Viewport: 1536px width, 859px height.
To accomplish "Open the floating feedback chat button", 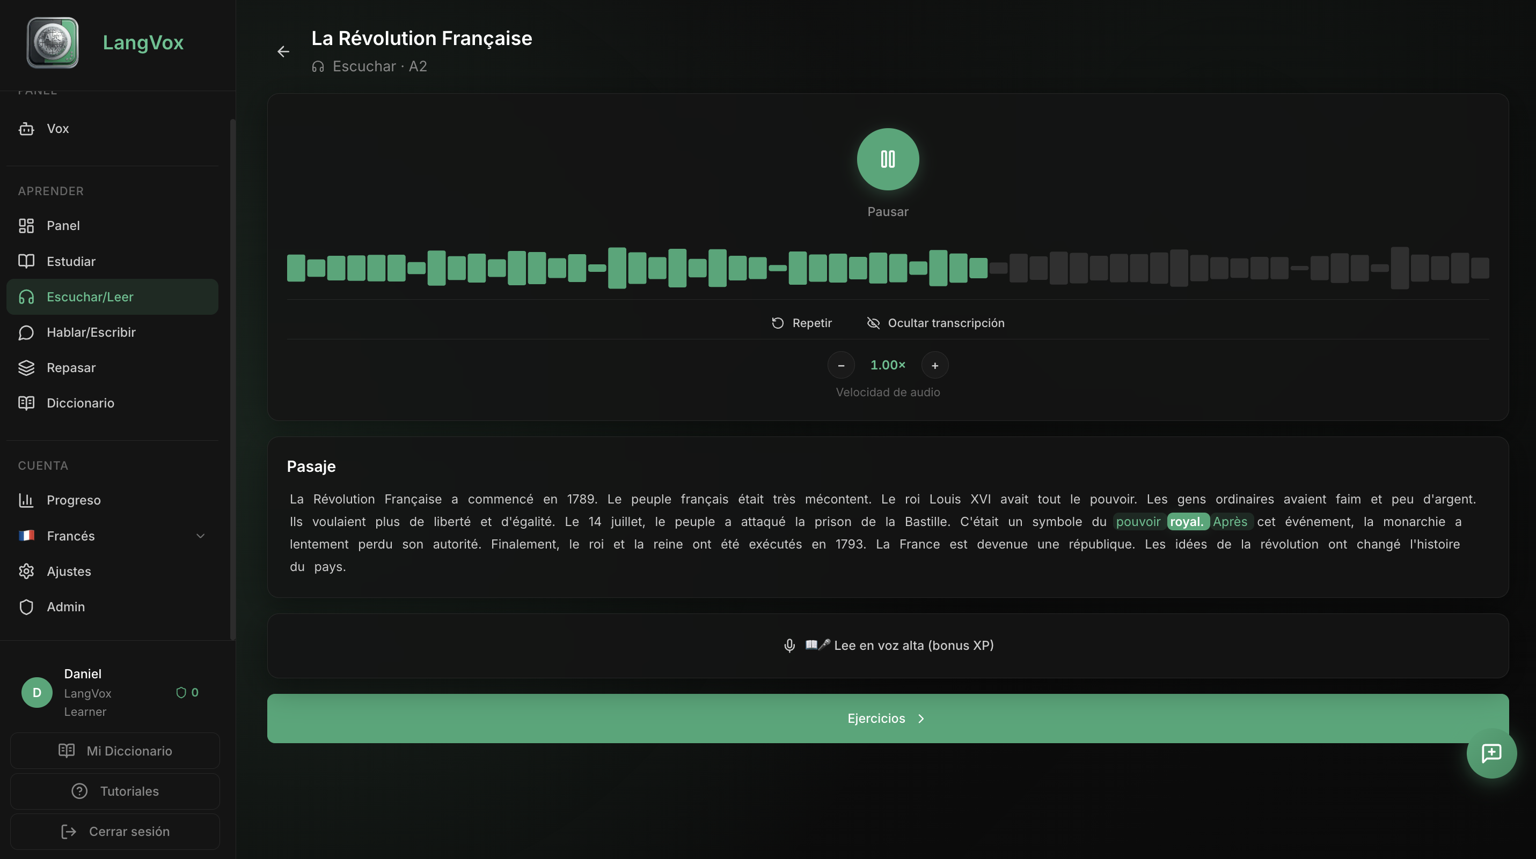I will pyautogui.click(x=1491, y=753).
